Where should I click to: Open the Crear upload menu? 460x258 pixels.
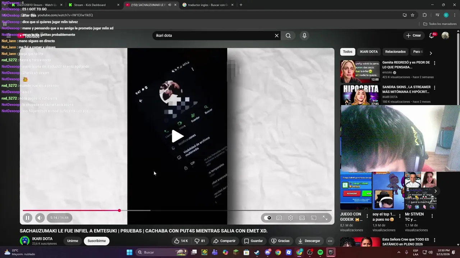point(414,35)
